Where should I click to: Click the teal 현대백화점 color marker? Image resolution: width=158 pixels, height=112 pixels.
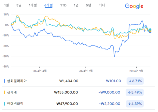pos(5,104)
